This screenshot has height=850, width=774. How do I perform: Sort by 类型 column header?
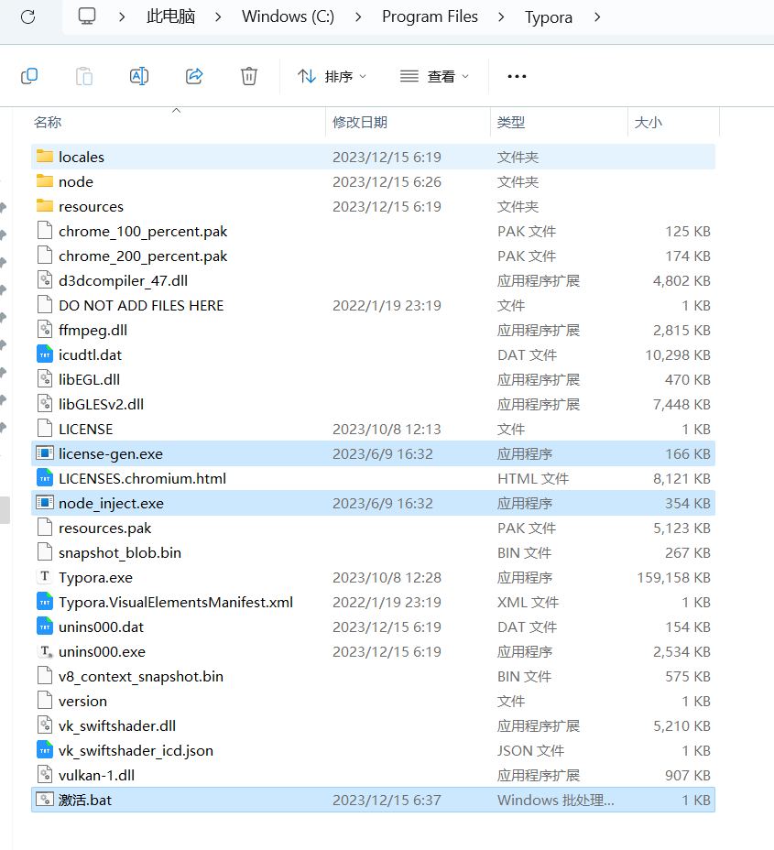(x=511, y=123)
